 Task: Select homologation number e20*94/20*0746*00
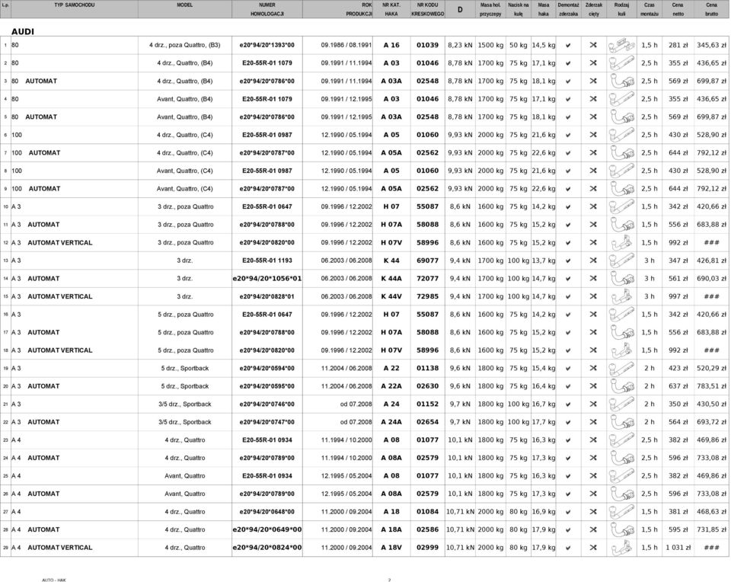[x=267, y=405]
